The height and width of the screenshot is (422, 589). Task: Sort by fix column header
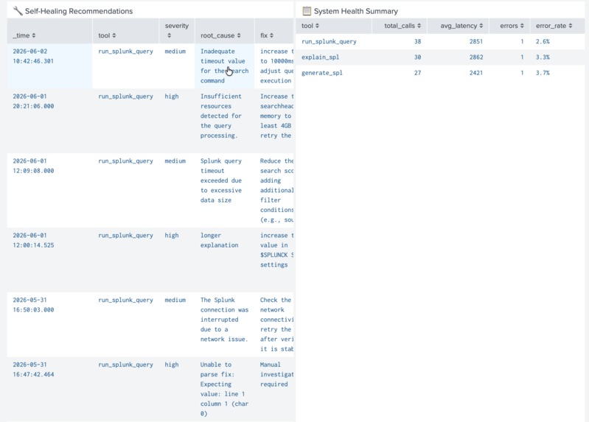click(267, 35)
